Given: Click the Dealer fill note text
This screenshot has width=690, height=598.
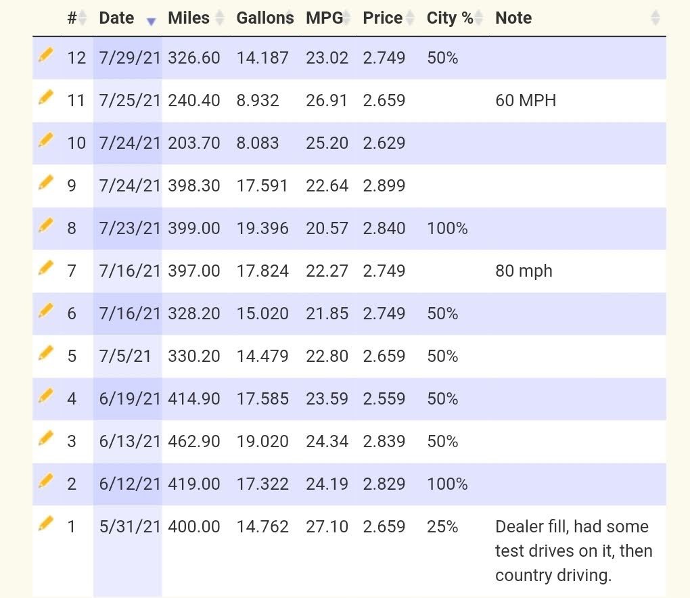Looking at the screenshot, I should tap(574, 551).
